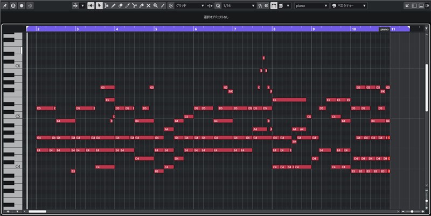Click bar 6 in the ruler
The width and height of the screenshot is (431, 216).
pos(196,29)
